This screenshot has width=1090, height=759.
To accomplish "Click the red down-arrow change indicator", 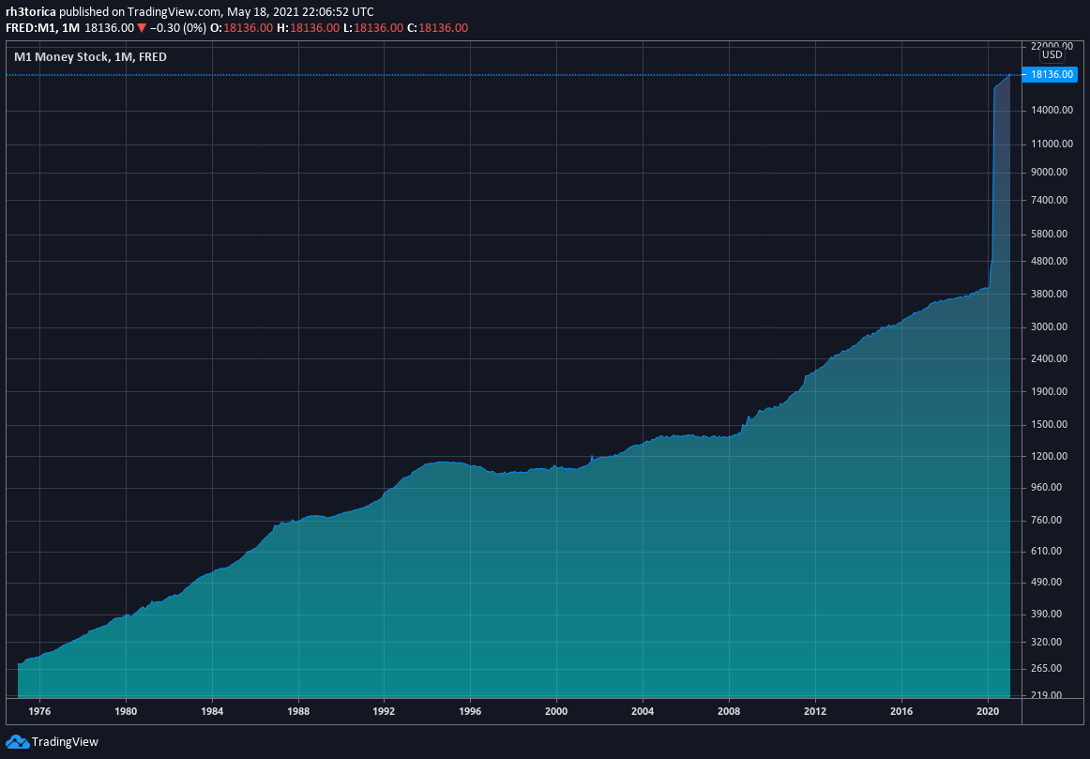I will (142, 28).
